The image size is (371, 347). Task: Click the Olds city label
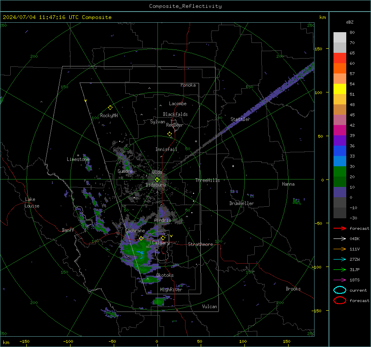pos(157,172)
